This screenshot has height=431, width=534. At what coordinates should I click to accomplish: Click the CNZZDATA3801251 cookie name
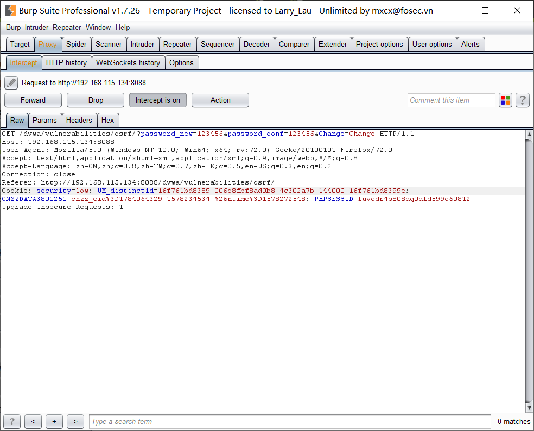(x=34, y=199)
